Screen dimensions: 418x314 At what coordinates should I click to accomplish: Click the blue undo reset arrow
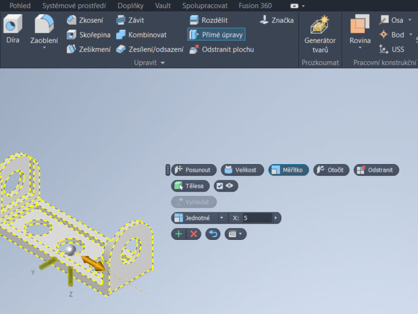(x=213, y=234)
